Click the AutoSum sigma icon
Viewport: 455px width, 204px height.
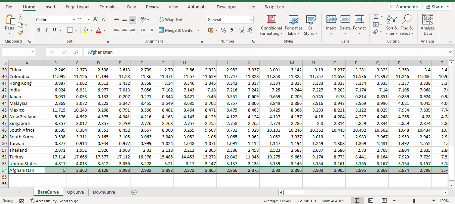point(376,16)
